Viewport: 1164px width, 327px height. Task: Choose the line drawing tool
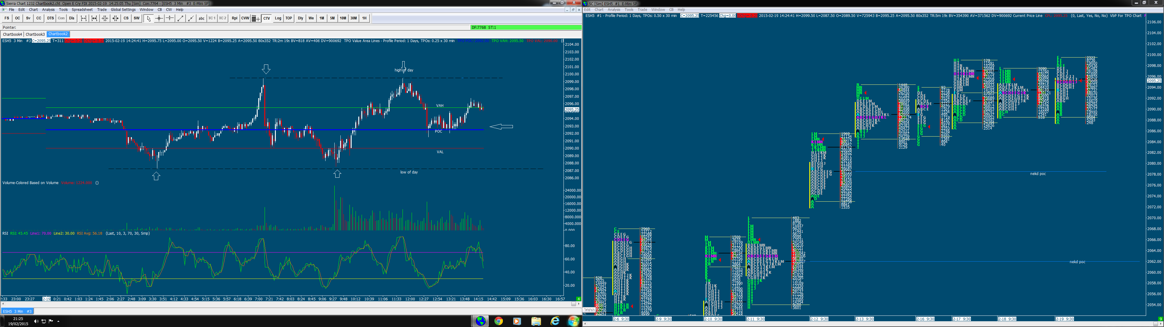pos(180,18)
